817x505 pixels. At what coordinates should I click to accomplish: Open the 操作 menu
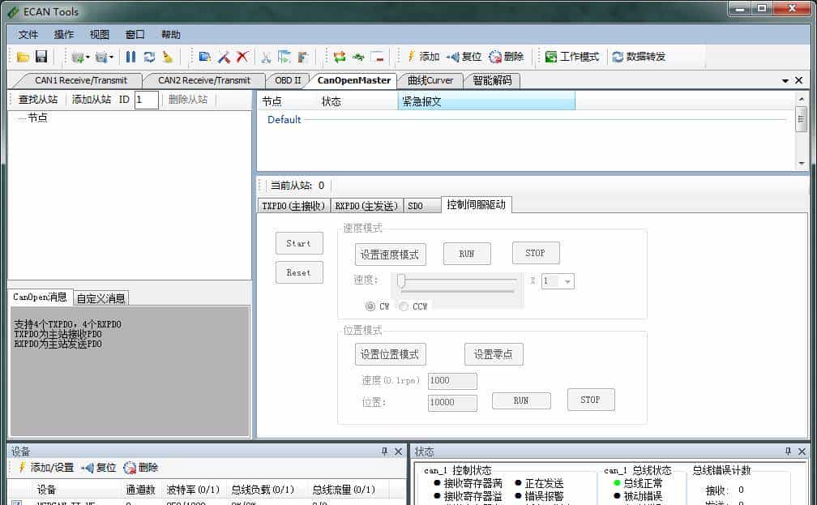tap(63, 35)
